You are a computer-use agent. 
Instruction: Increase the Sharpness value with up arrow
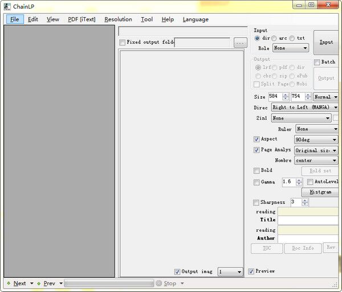[x=305, y=200]
